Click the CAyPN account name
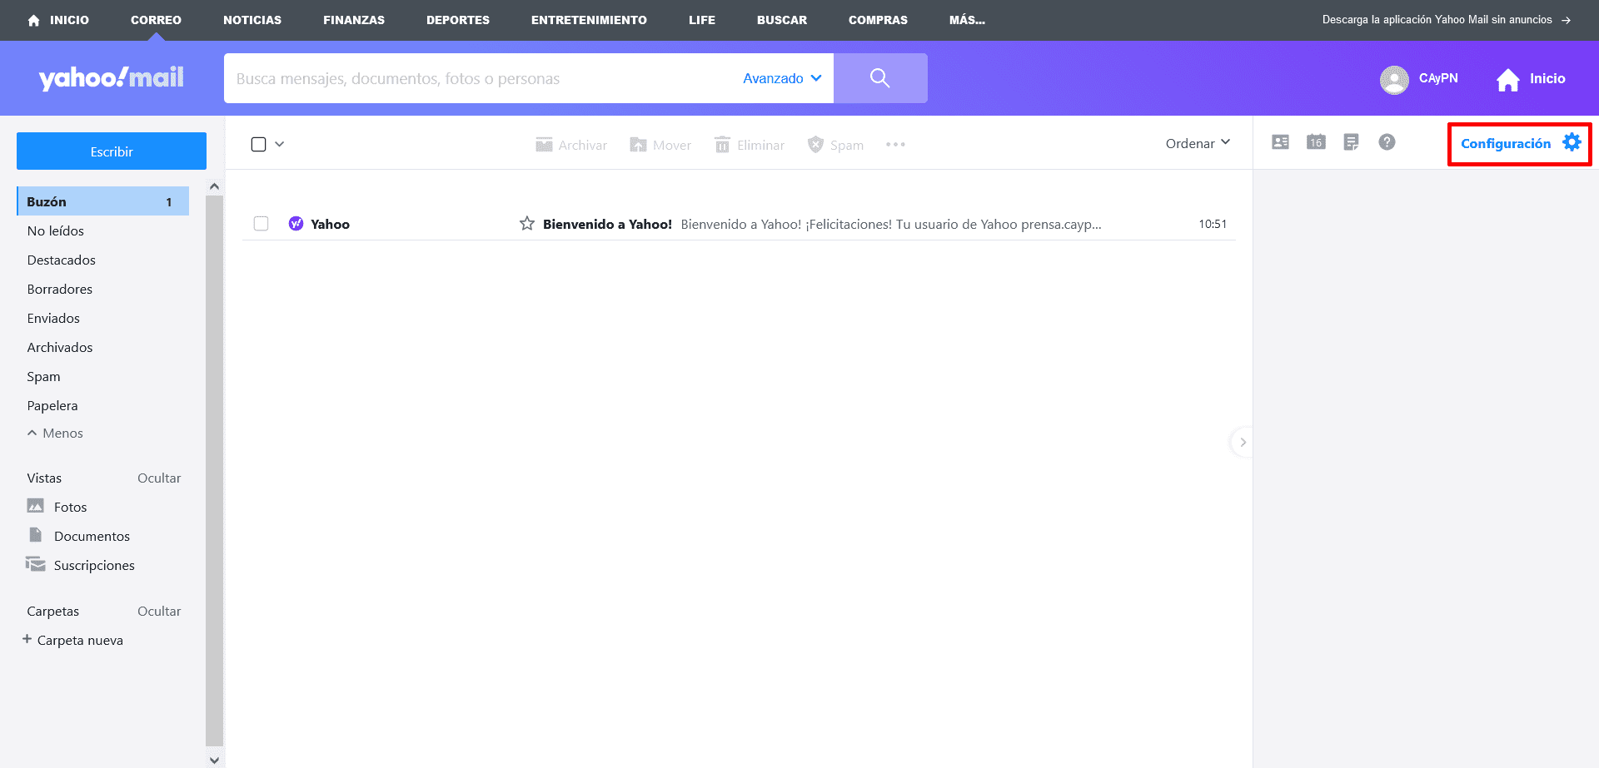 tap(1438, 78)
